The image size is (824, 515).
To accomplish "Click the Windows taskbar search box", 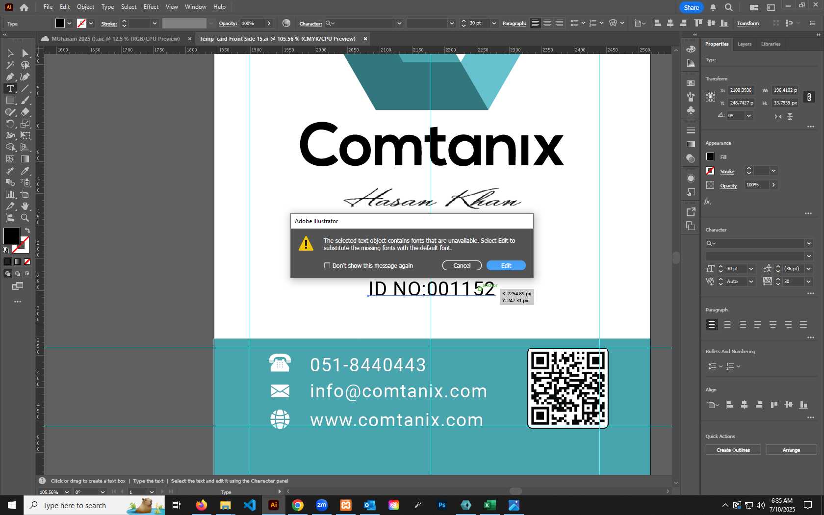I will point(94,505).
